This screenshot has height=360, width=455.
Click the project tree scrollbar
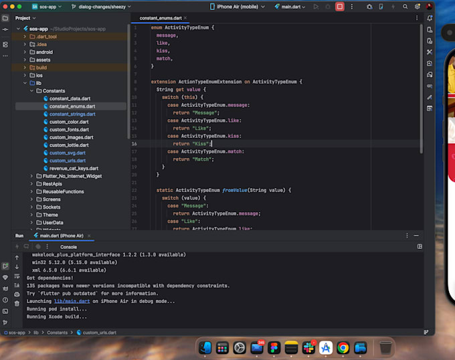tap(128, 81)
